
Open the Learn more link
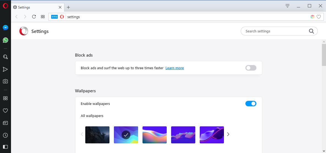point(175,68)
